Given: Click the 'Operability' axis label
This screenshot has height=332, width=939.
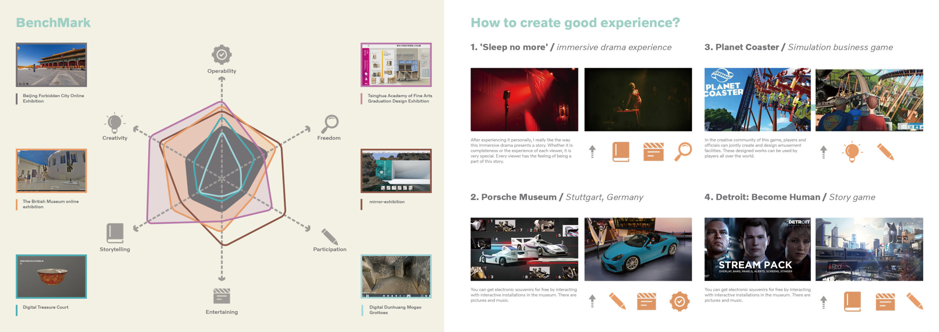Looking at the screenshot, I should (x=222, y=71).
